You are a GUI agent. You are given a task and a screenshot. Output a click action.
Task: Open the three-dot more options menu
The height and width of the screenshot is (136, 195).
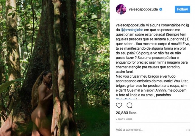[188, 129]
